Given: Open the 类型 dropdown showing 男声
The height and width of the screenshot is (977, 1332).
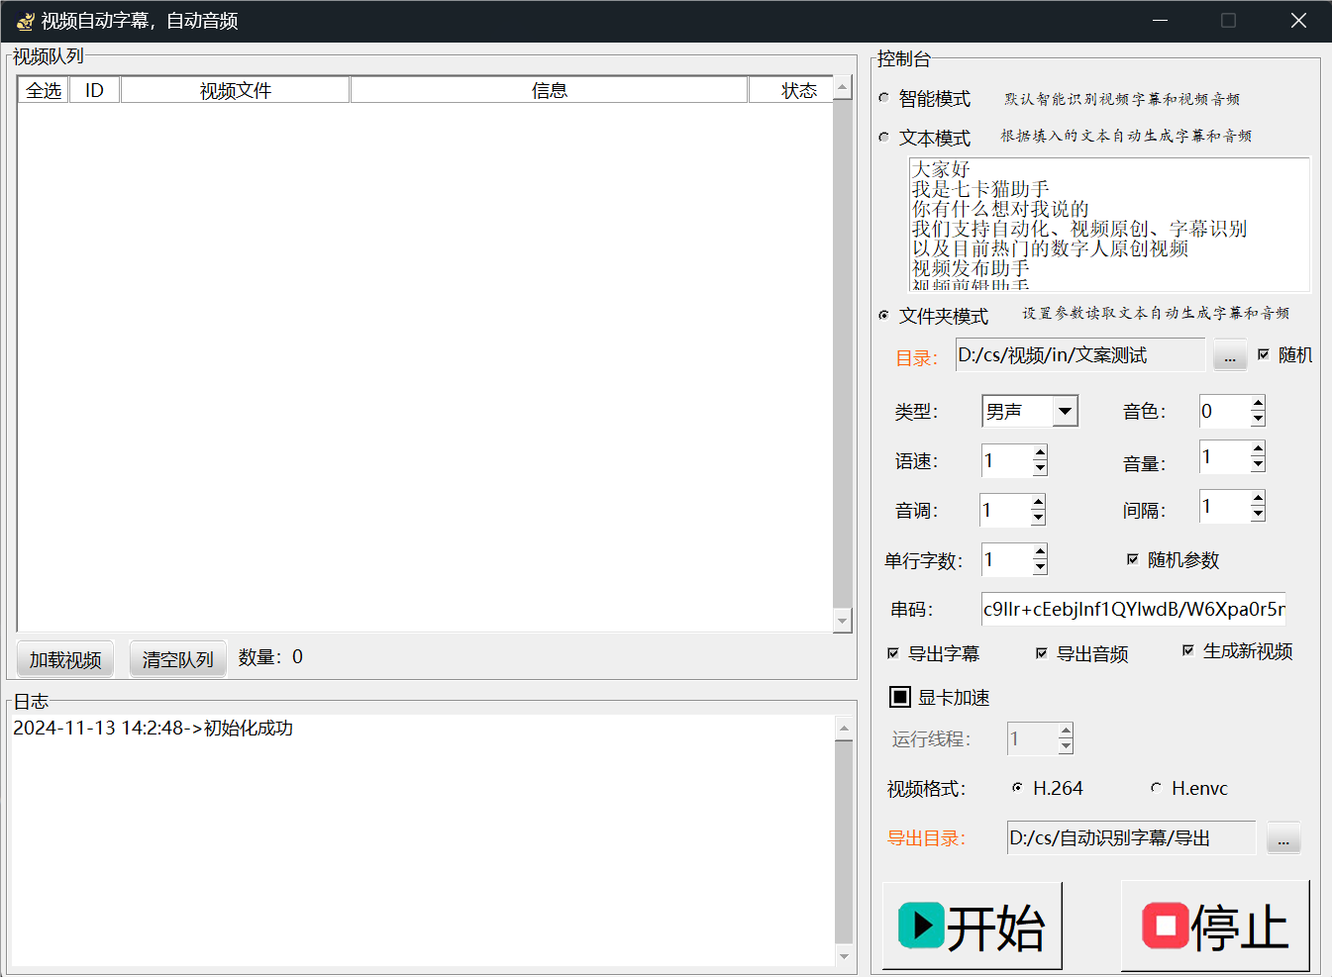Looking at the screenshot, I should click(x=1065, y=411).
